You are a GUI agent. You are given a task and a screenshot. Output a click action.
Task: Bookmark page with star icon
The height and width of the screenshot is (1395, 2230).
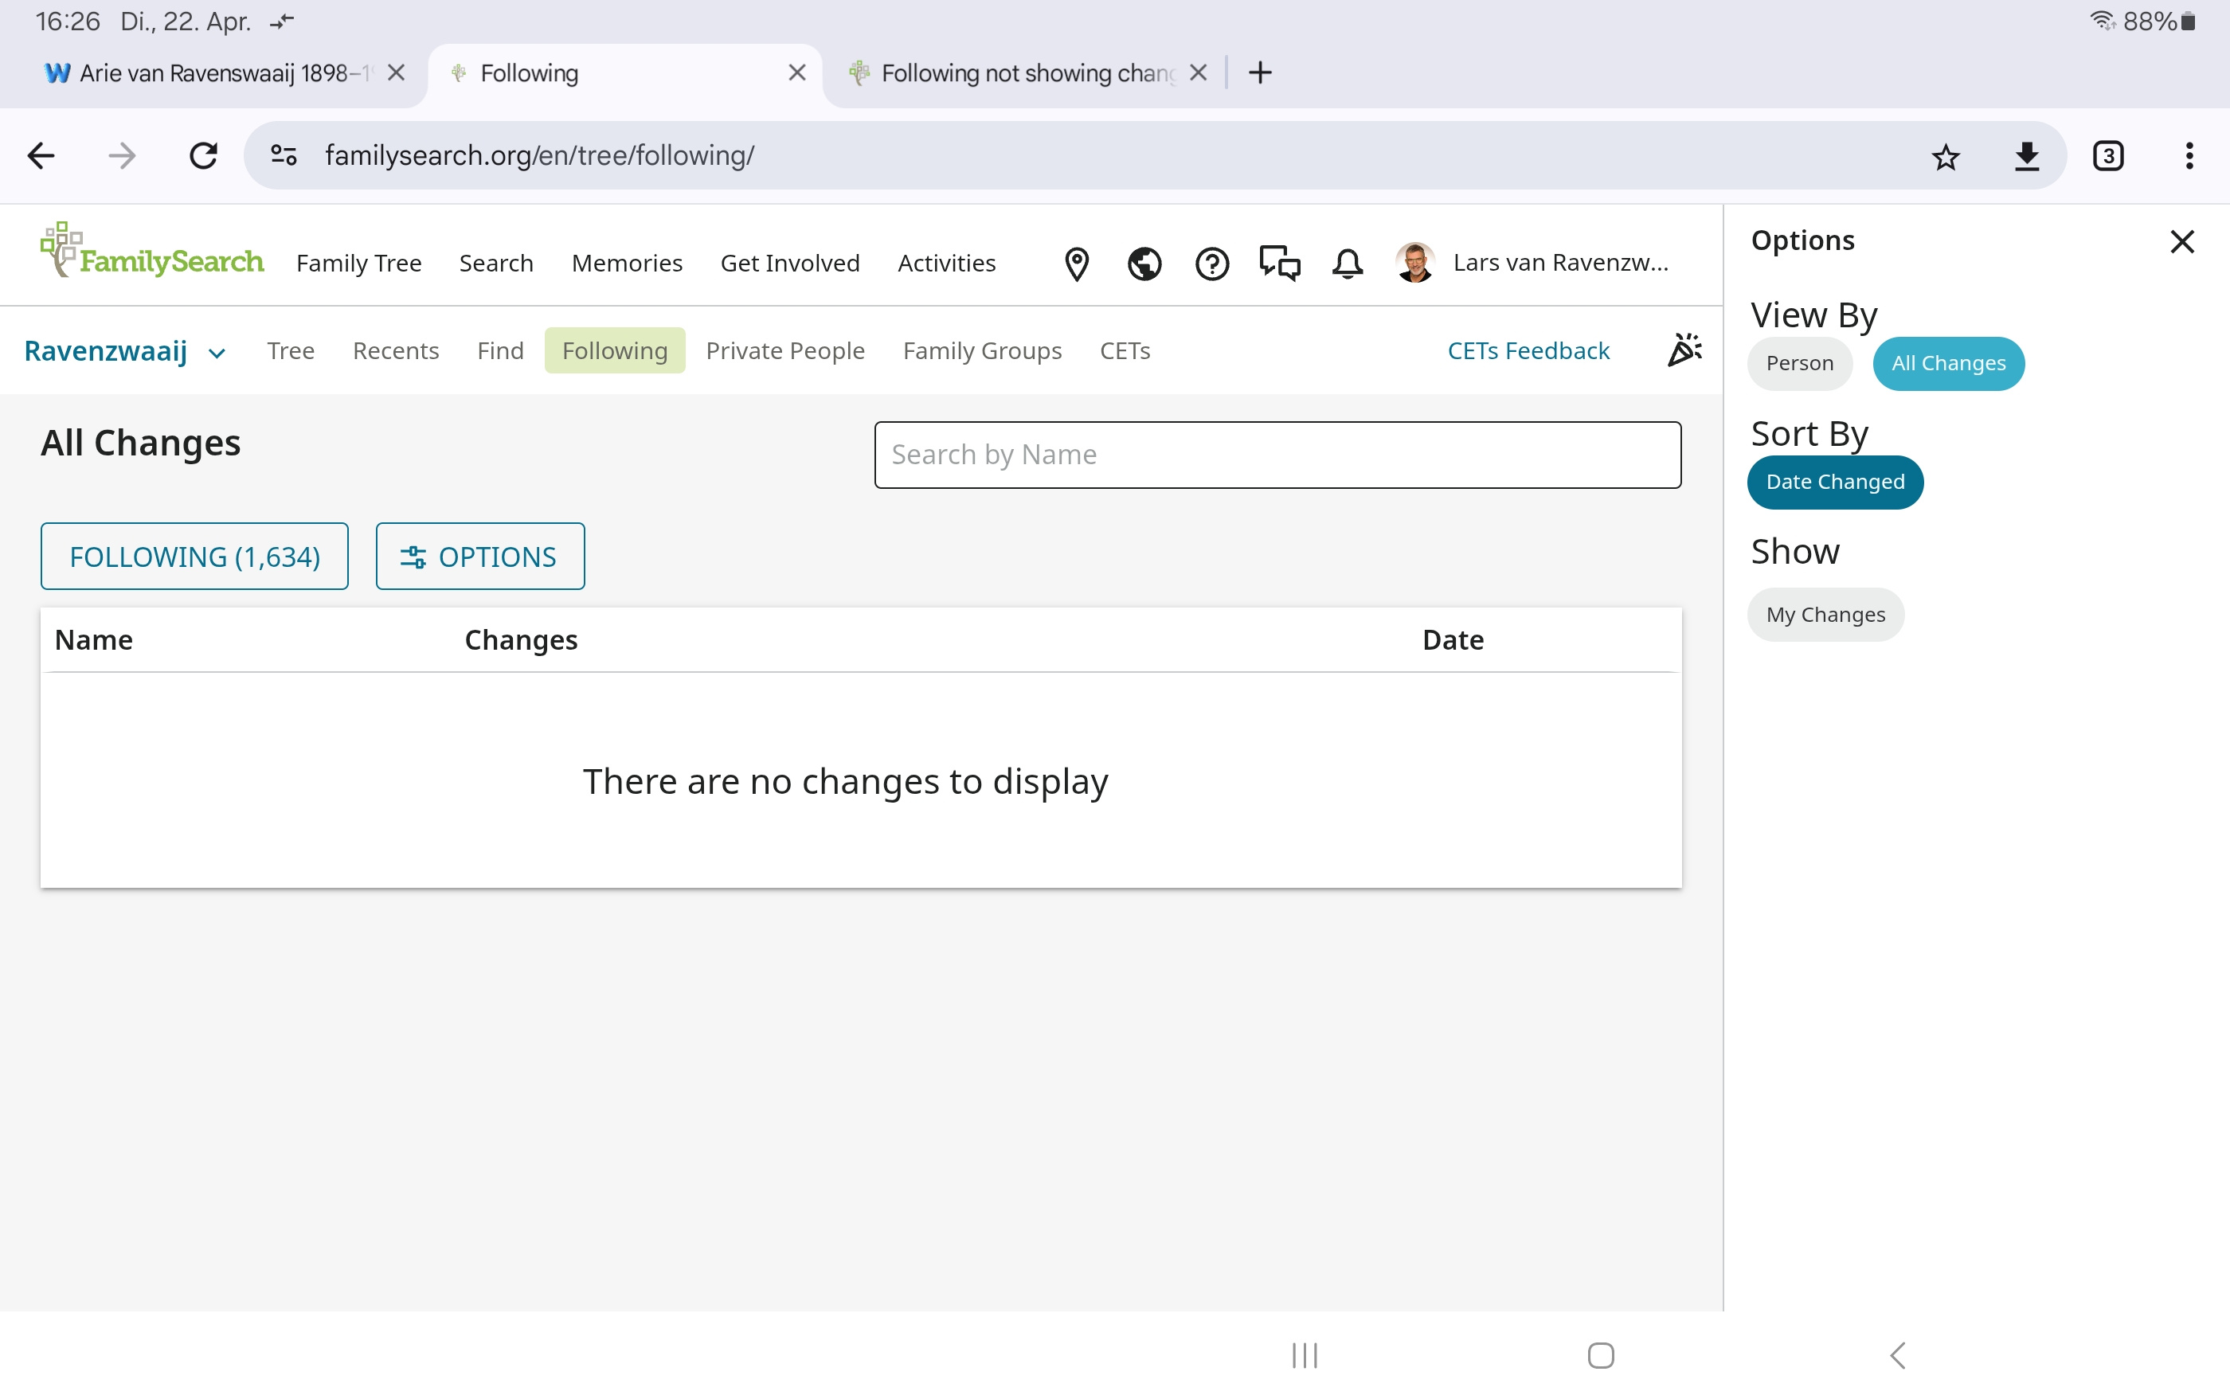1945,156
